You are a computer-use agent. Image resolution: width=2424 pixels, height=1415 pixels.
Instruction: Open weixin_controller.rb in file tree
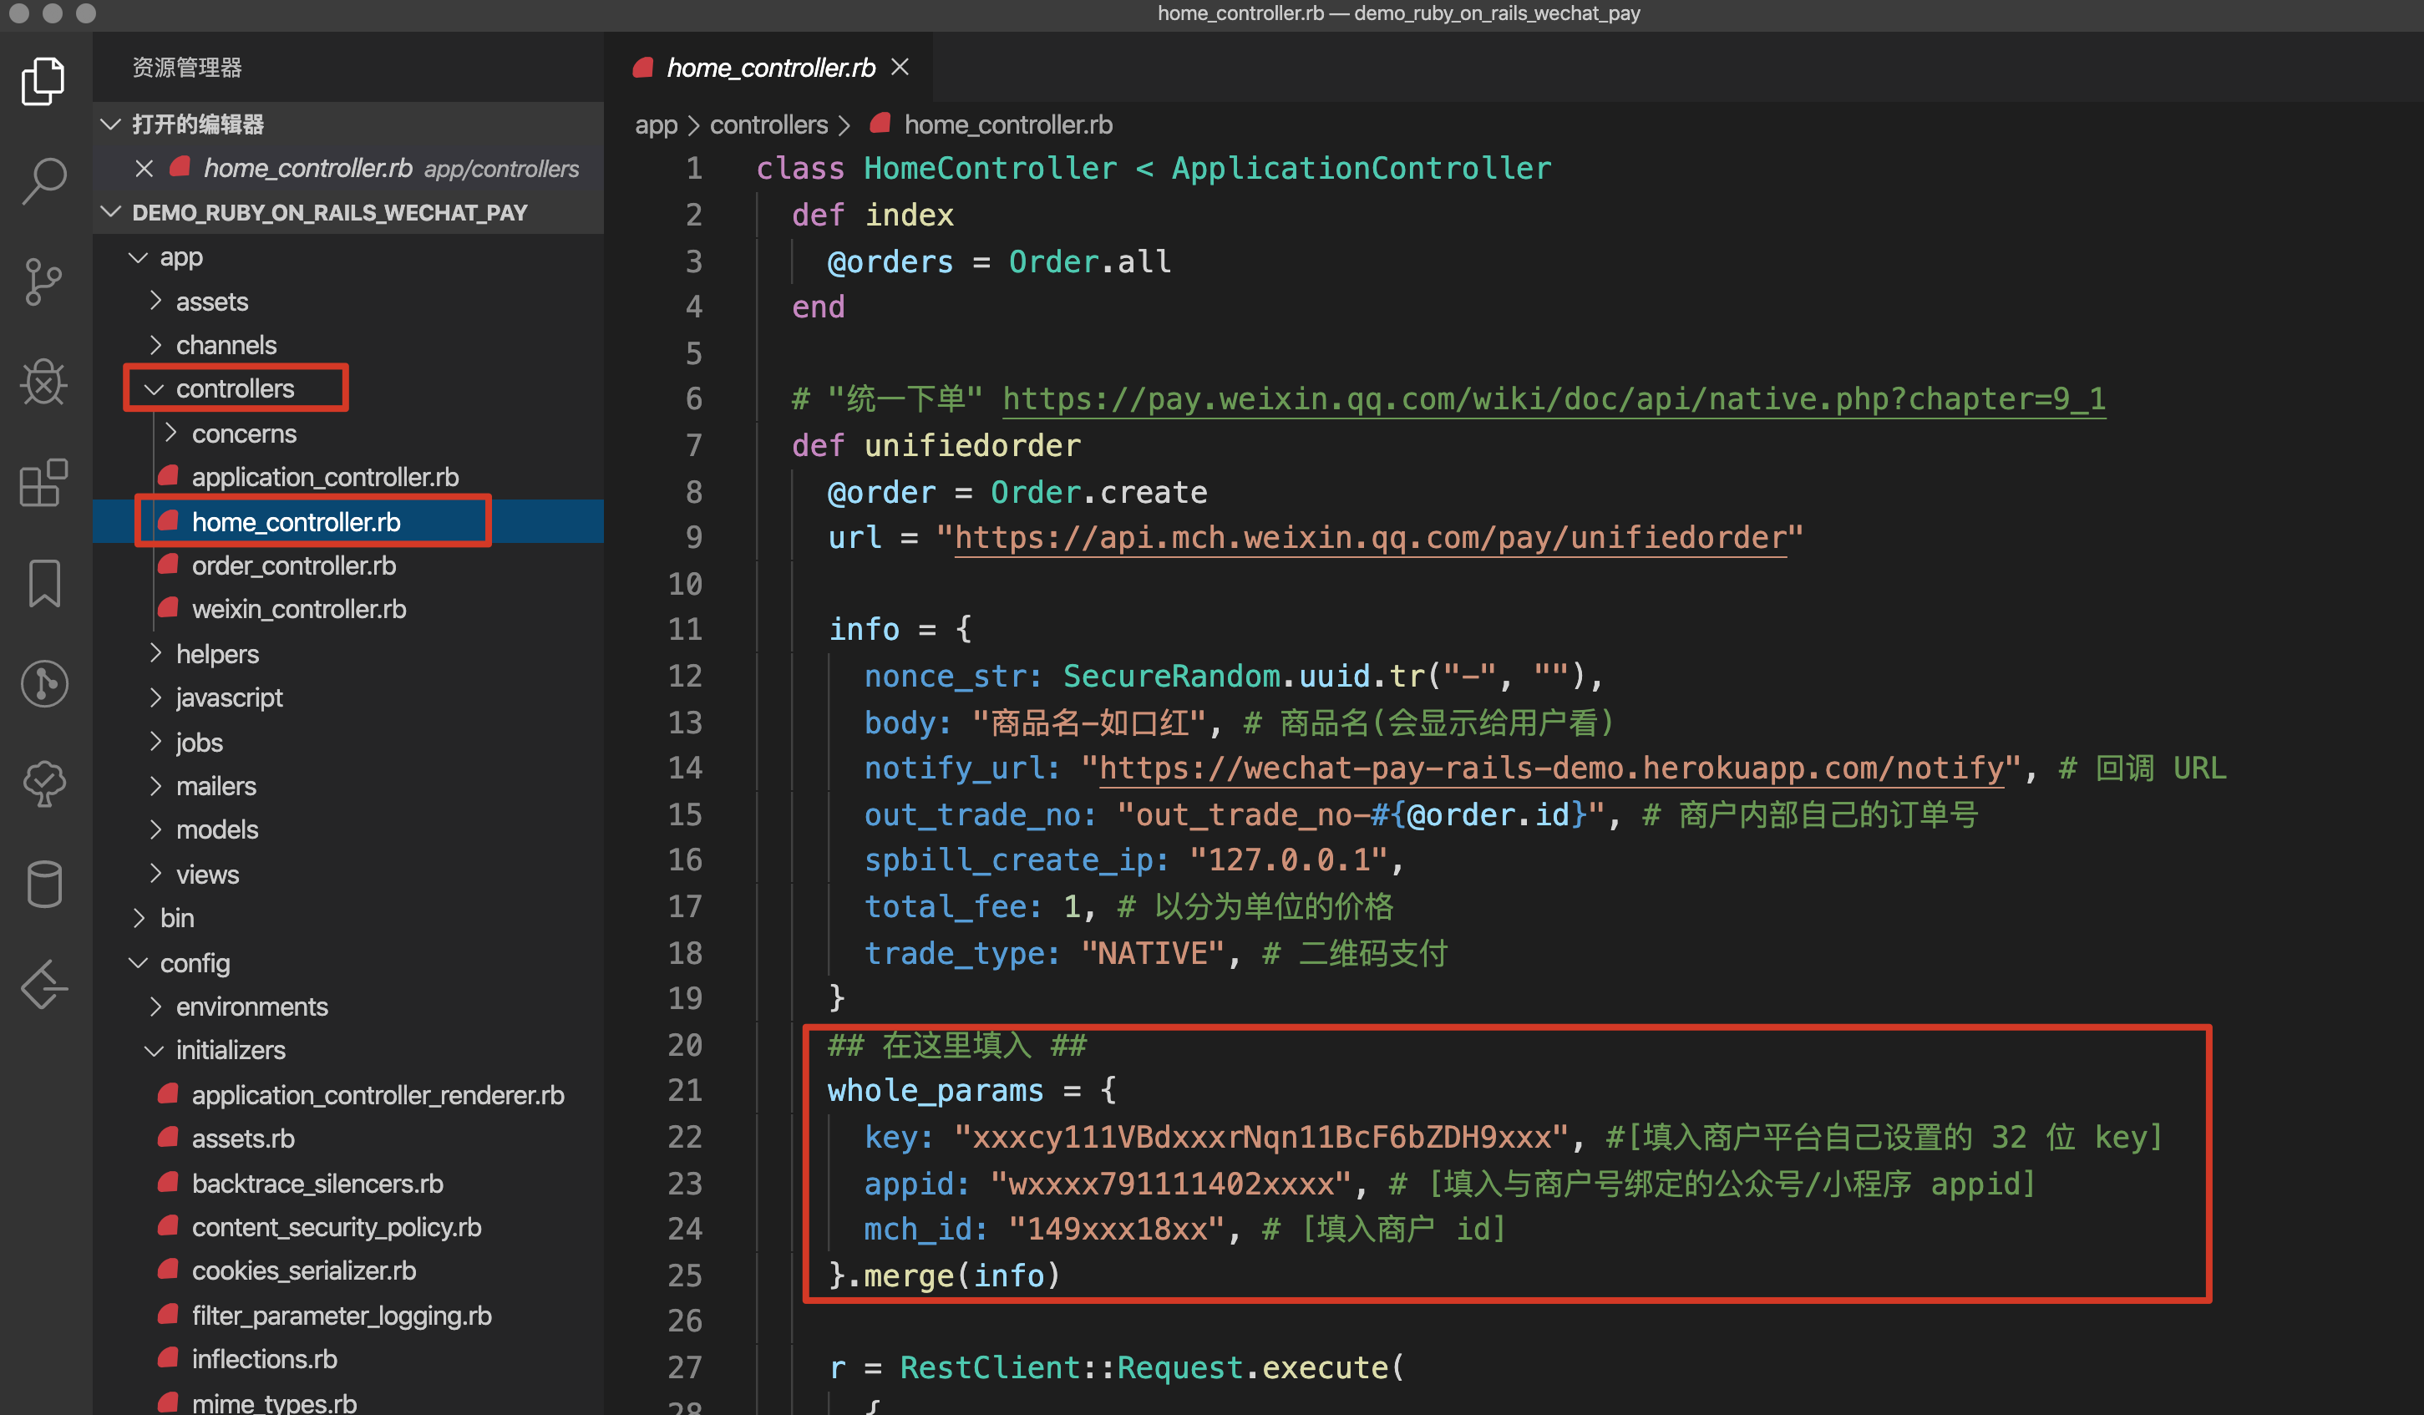[298, 609]
